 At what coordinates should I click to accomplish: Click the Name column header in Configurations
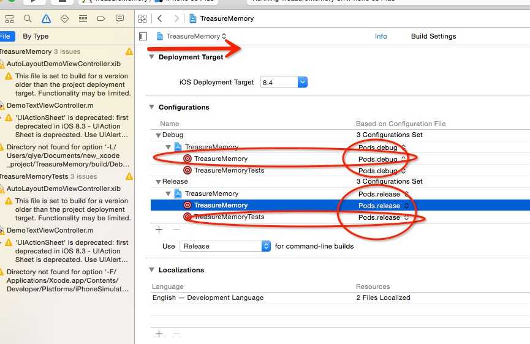(170, 124)
